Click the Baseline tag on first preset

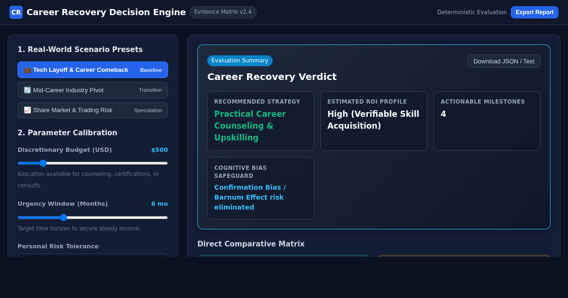pos(151,70)
